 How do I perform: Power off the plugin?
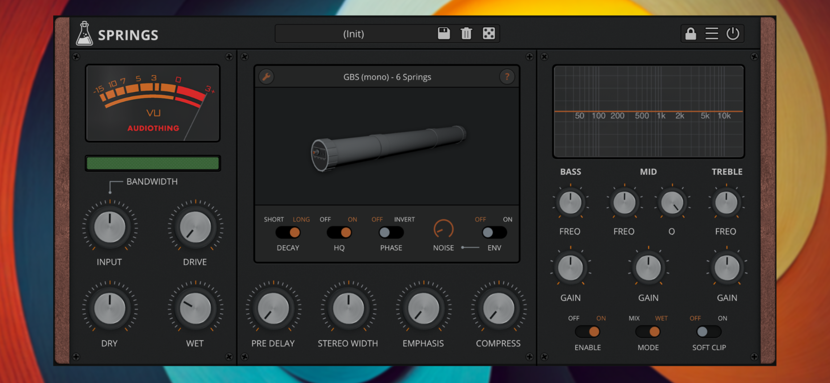pos(733,34)
